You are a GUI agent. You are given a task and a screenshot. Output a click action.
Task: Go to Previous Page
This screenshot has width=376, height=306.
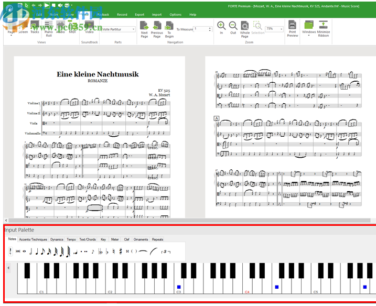[157, 29]
